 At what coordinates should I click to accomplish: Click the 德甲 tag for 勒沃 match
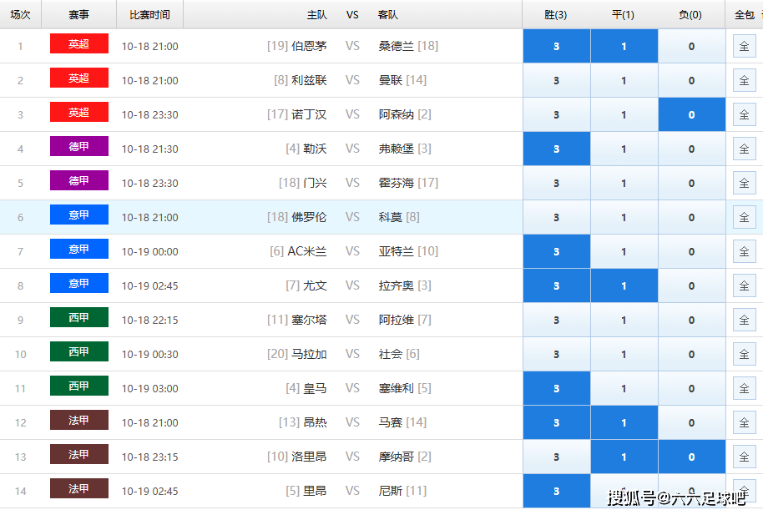tap(78, 147)
